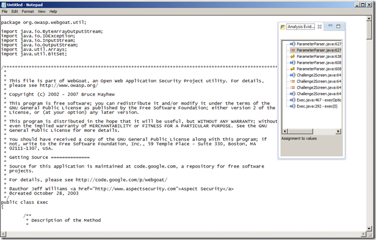This screenshot has height=240, width=376.
Task: Click 'Copyright (c) 2002 - 2007 Bruce Mayhew'
Action: pos(62,95)
